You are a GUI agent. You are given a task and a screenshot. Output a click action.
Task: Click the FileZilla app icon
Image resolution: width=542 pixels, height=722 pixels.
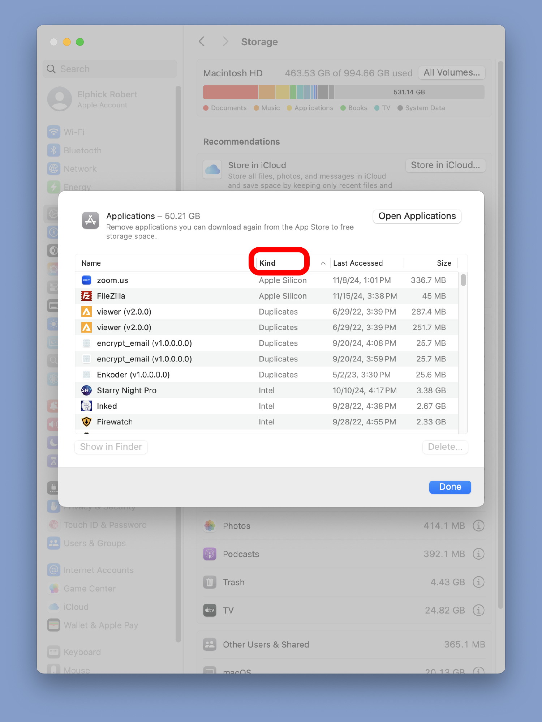86,296
